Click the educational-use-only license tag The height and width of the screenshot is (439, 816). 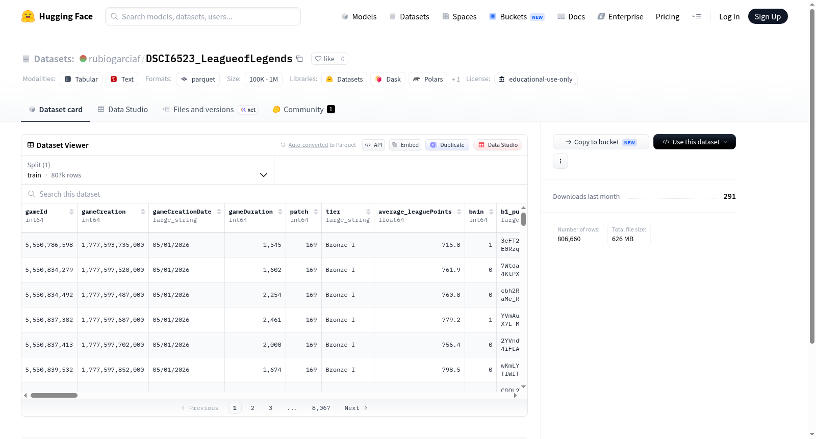[x=535, y=79]
